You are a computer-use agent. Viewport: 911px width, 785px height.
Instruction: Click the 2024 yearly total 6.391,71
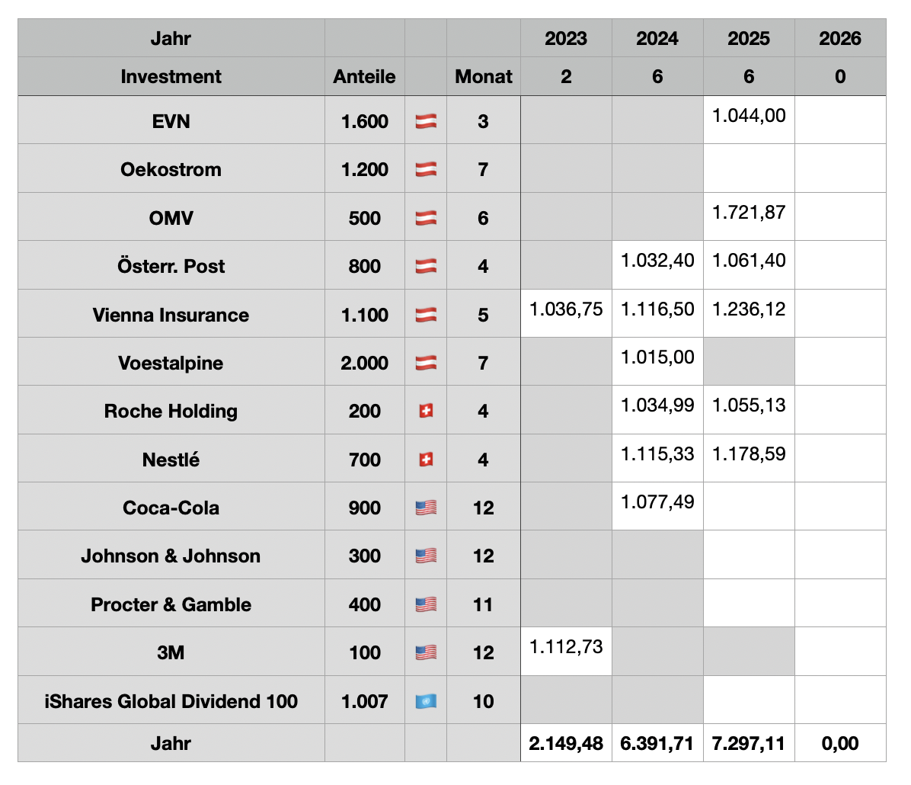[x=657, y=743]
